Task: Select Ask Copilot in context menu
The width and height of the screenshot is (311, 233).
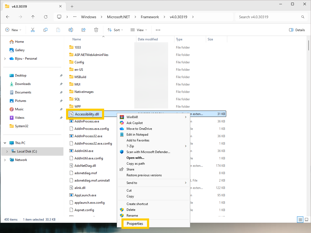Action: [x=135, y=123]
